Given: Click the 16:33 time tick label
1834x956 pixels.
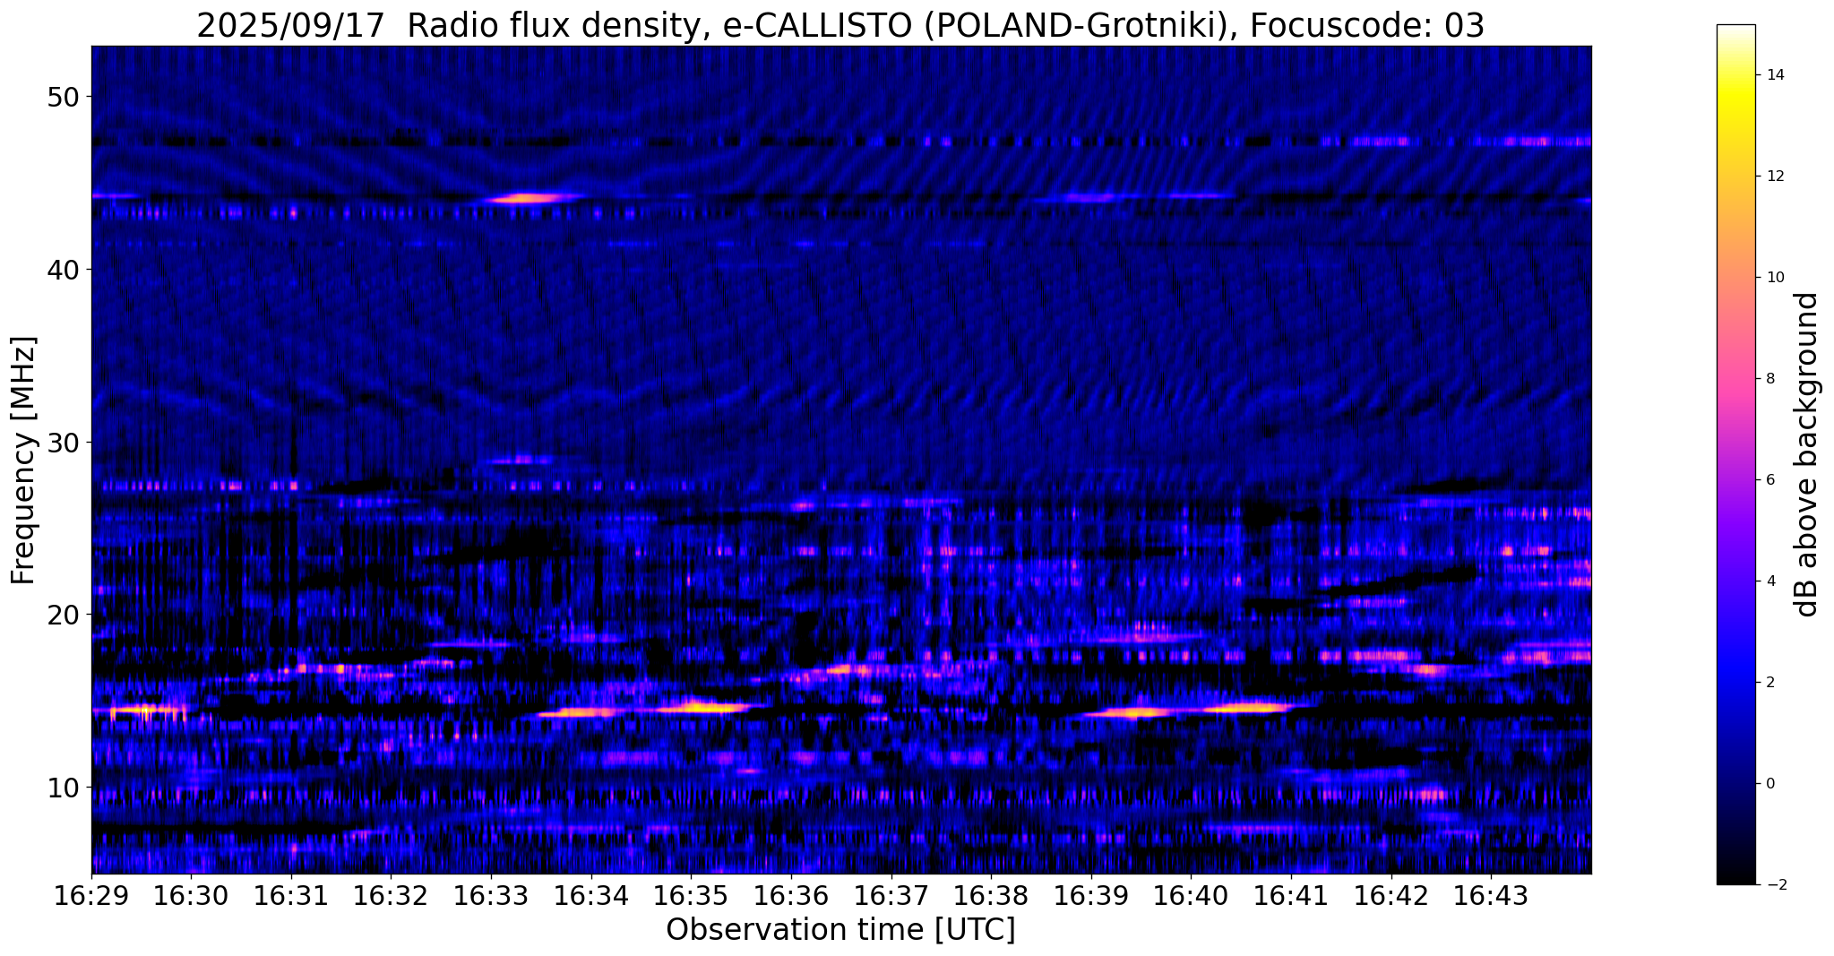Looking at the screenshot, I should 491,896.
